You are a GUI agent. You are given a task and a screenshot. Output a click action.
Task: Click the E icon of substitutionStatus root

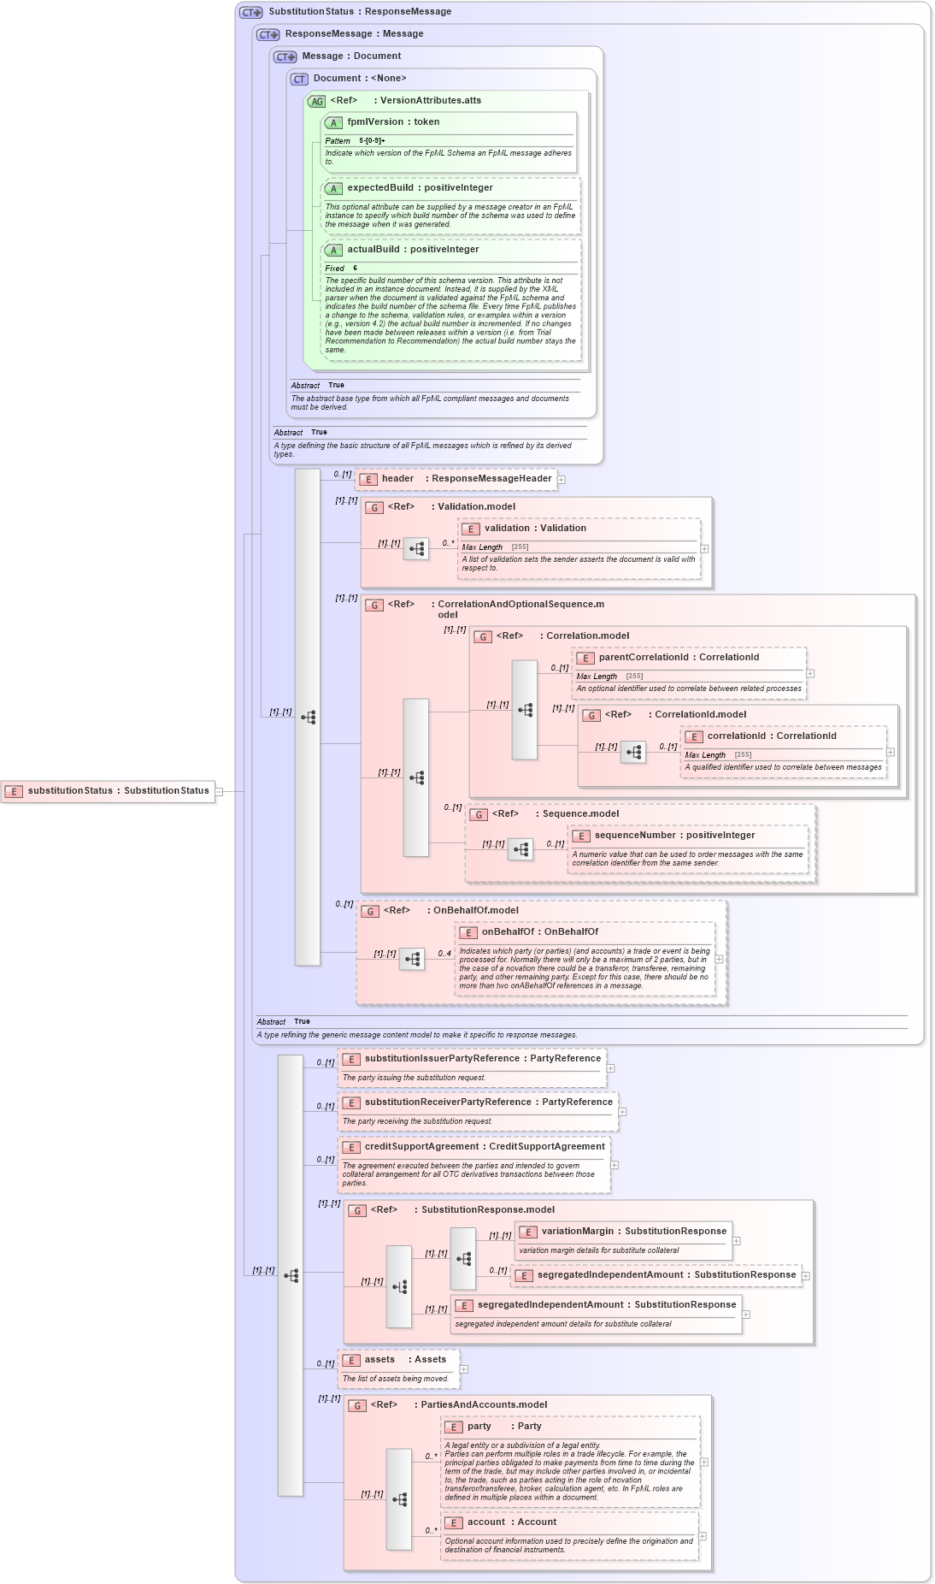[14, 791]
